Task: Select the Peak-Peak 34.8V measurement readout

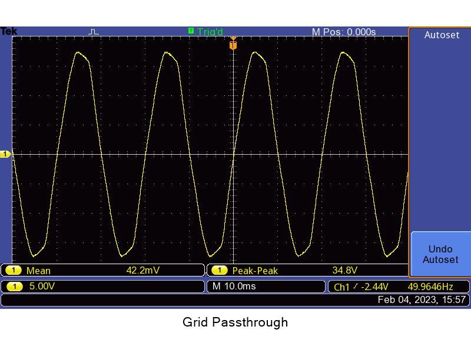Action: (x=307, y=270)
